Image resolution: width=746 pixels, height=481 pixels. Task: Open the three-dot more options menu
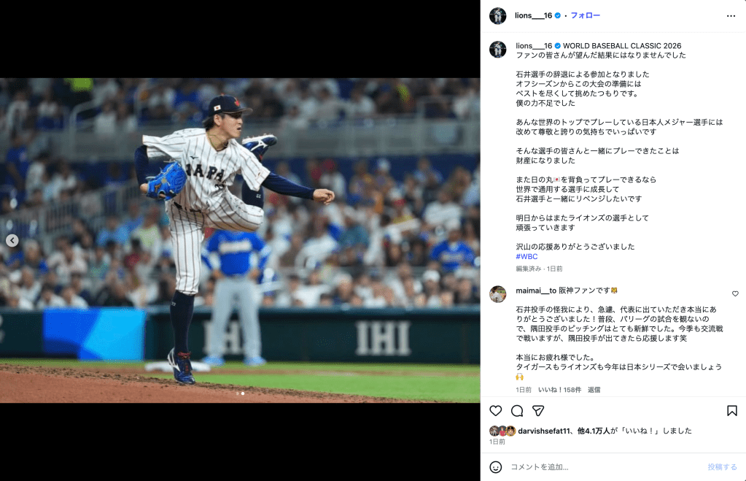731,16
